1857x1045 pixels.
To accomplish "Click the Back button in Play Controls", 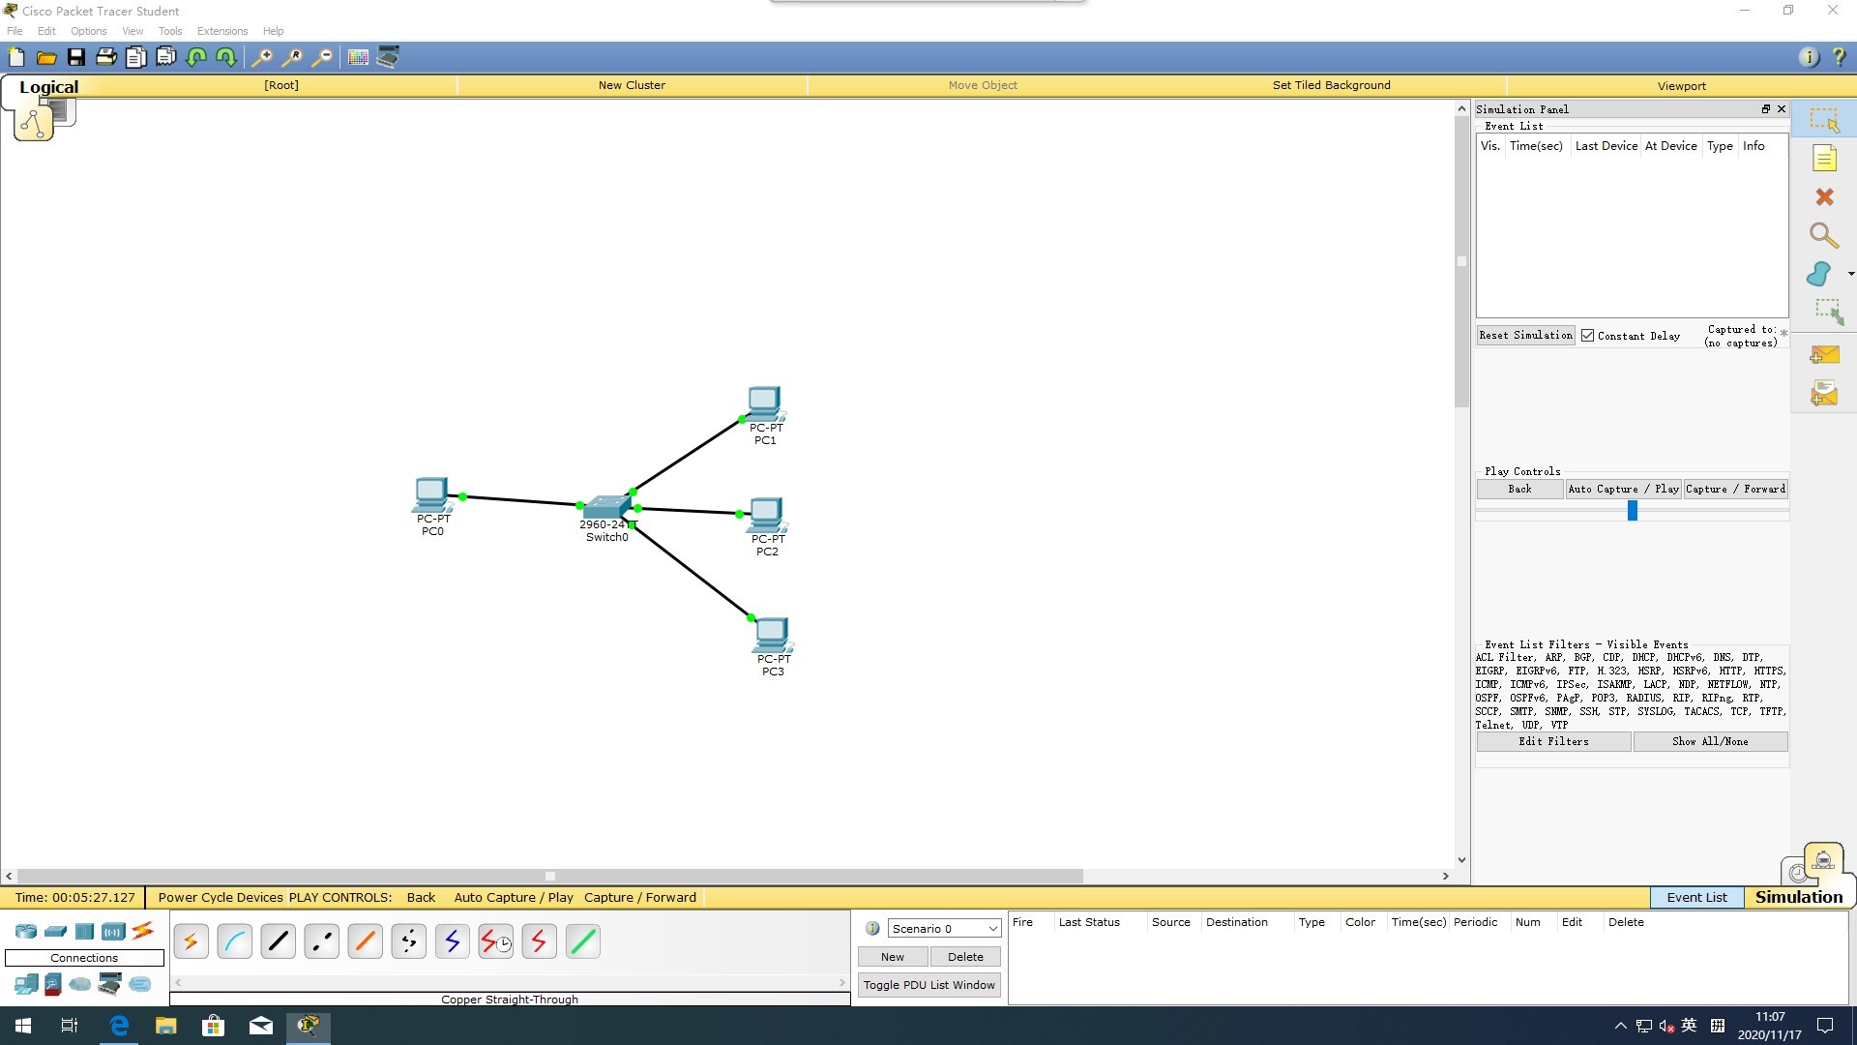I will [1519, 489].
